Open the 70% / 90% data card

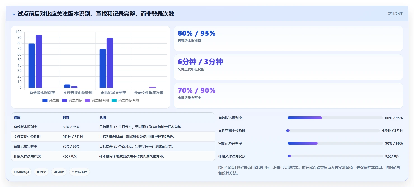point(288,96)
